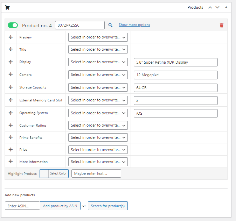Click the magnifier search icon beside ASIN field
The height and width of the screenshot is (221, 236).
(111, 25)
